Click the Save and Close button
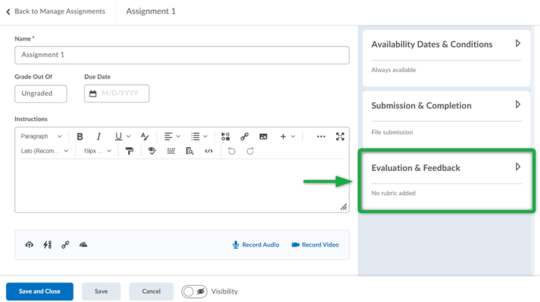Screen dimensions: 540x302 pyautogui.click(x=40, y=291)
